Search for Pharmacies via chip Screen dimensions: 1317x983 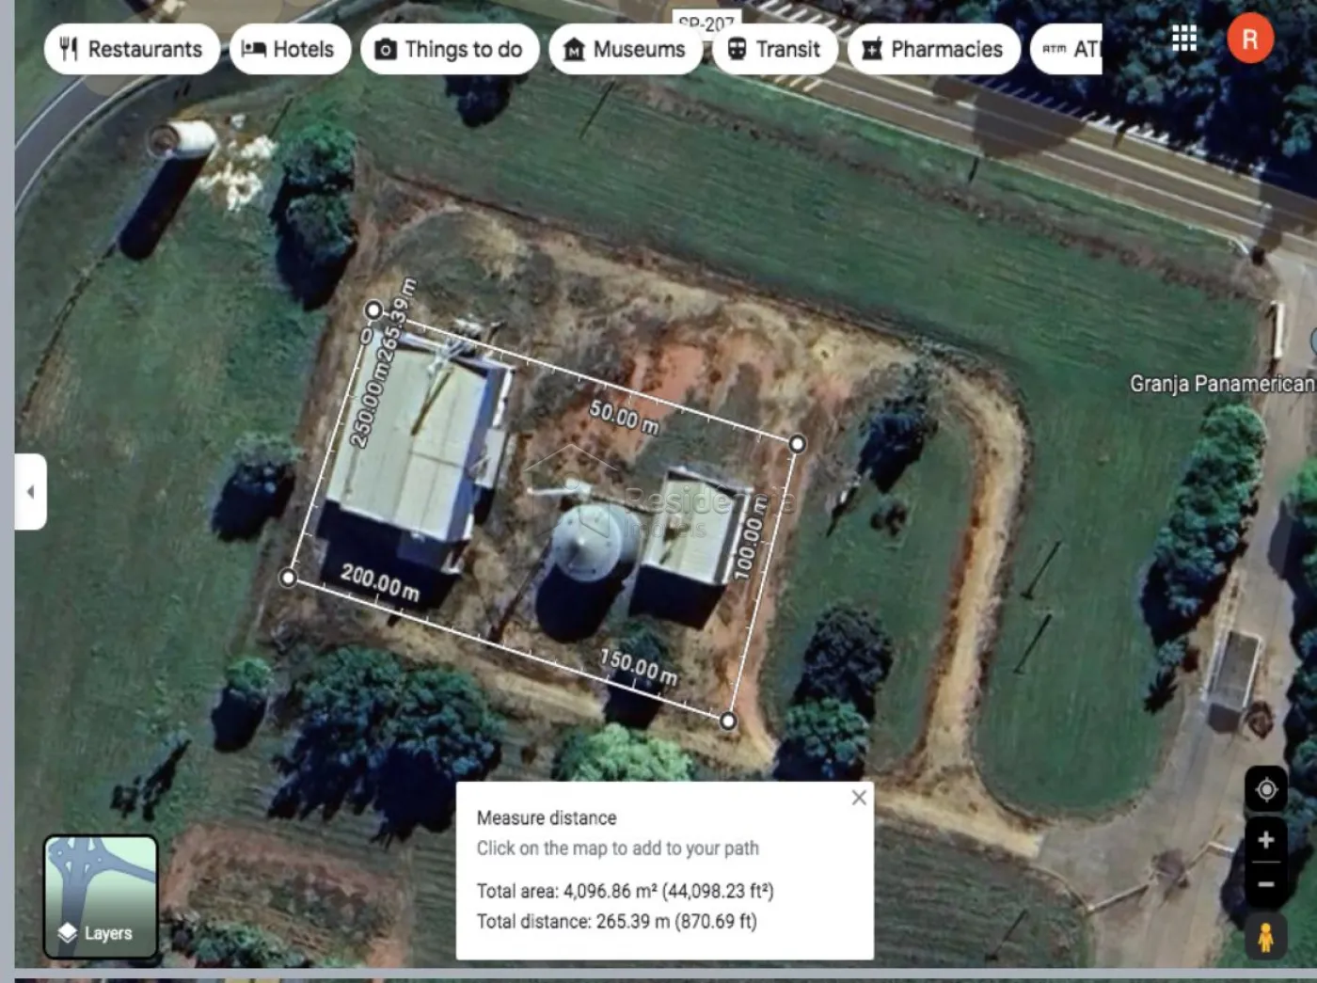[933, 49]
